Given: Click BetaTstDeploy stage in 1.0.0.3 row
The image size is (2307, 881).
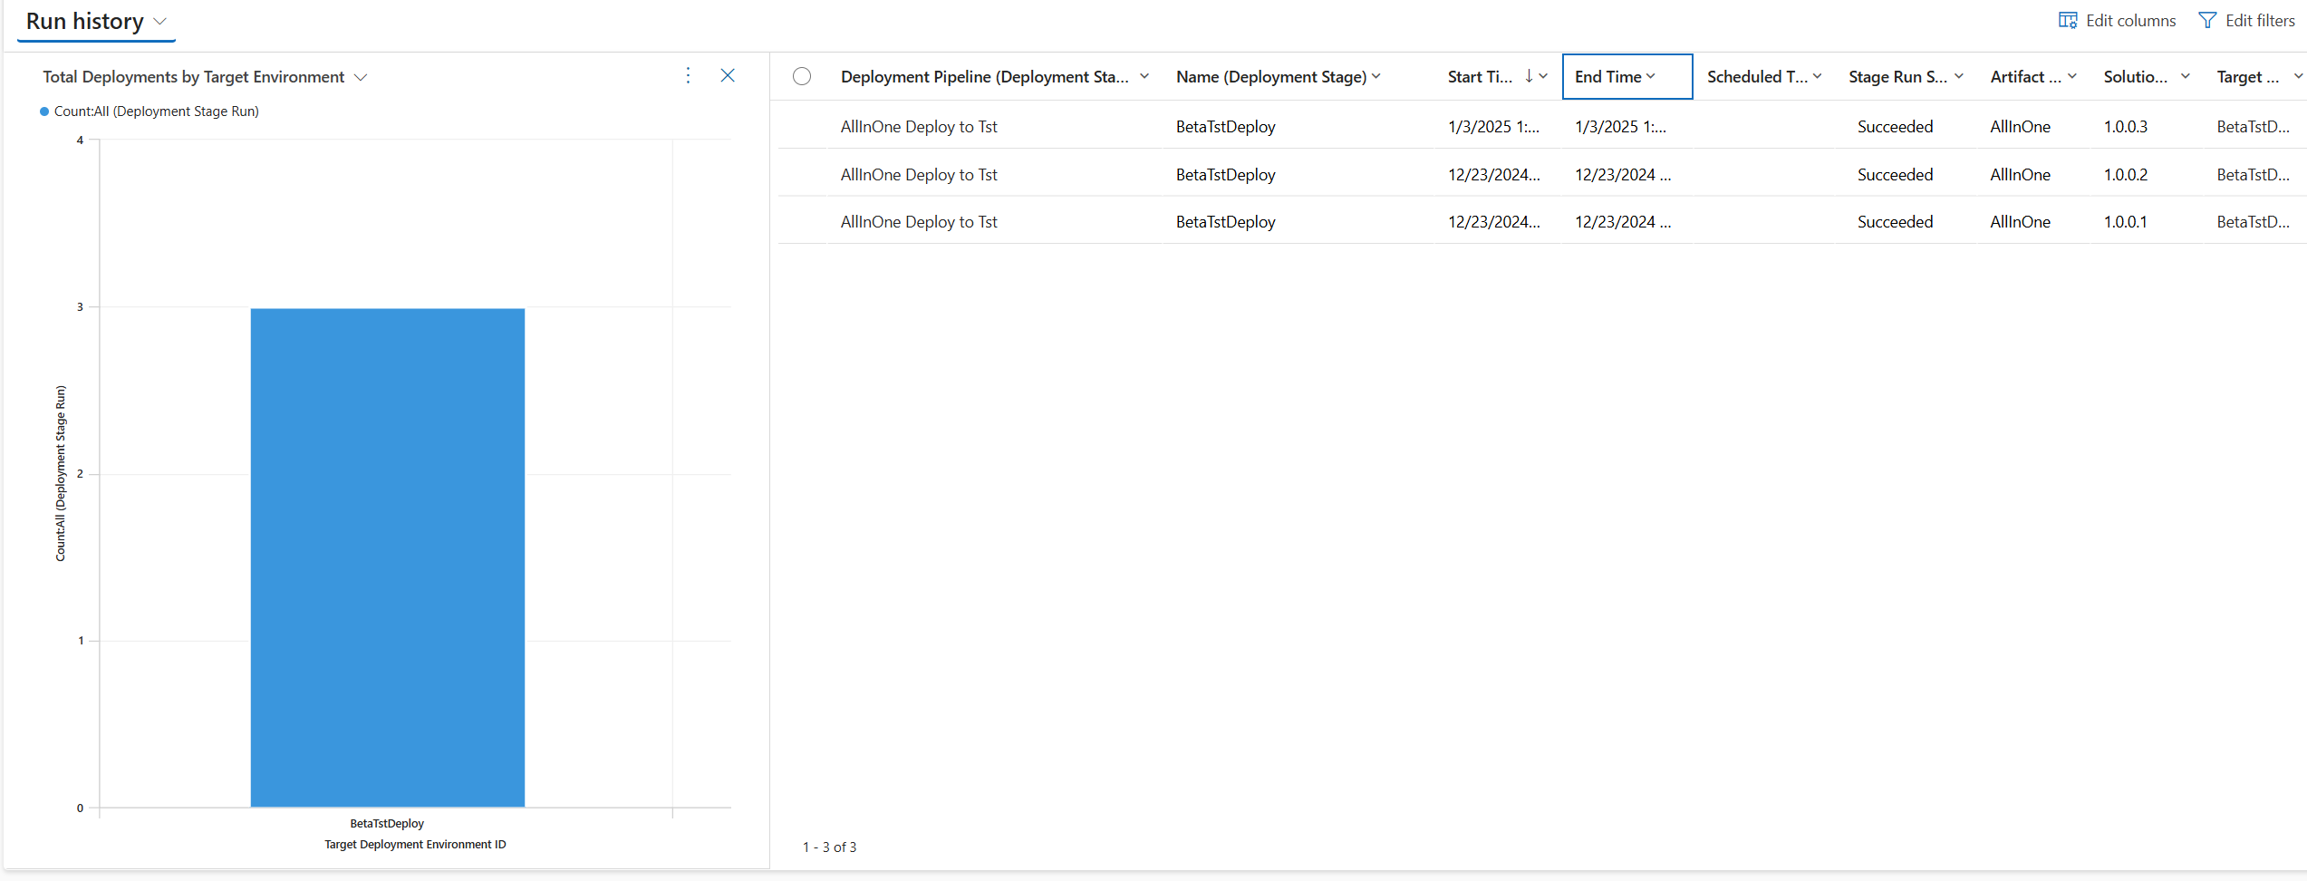Looking at the screenshot, I should coord(1225,127).
